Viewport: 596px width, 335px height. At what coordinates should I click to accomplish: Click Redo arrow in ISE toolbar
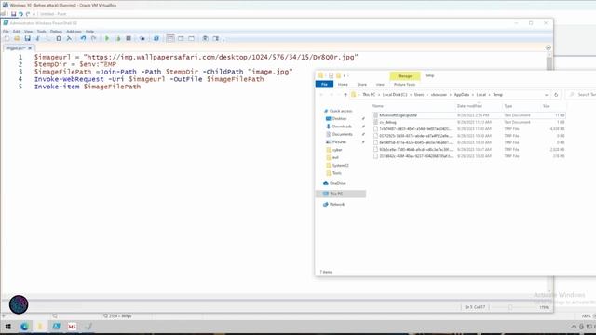point(93,39)
